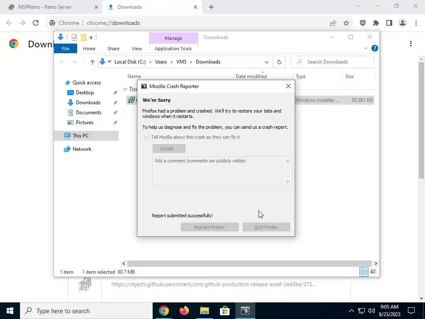Go up one folder level in Explorer
The width and height of the screenshot is (425, 319).
(x=93, y=62)
